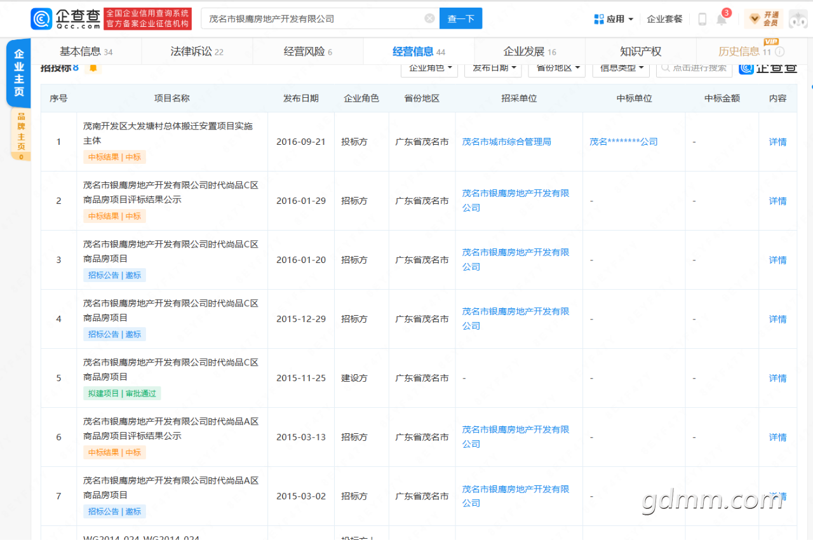Click the 点击进行搜索 table search field
The image size is (813, 540).
(694, 68)
